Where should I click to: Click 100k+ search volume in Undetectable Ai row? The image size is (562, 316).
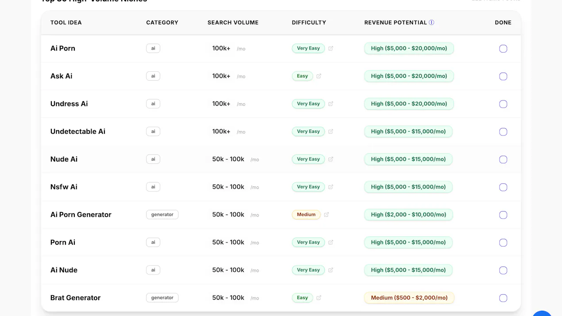pos(221,131)
